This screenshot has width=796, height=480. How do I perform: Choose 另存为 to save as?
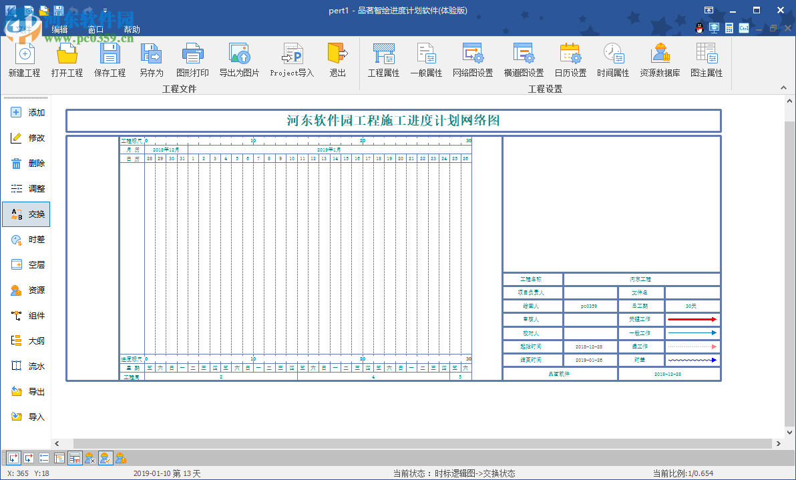(152, 60)
